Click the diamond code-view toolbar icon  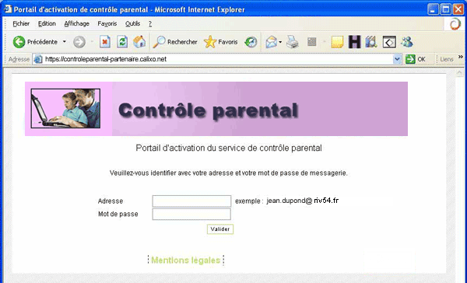click(x=389, y=42)
